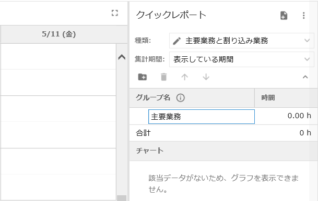The width and height of the screenshot is (318, 201).
Task: Click the add group folder icon
Action: (143, 77)
